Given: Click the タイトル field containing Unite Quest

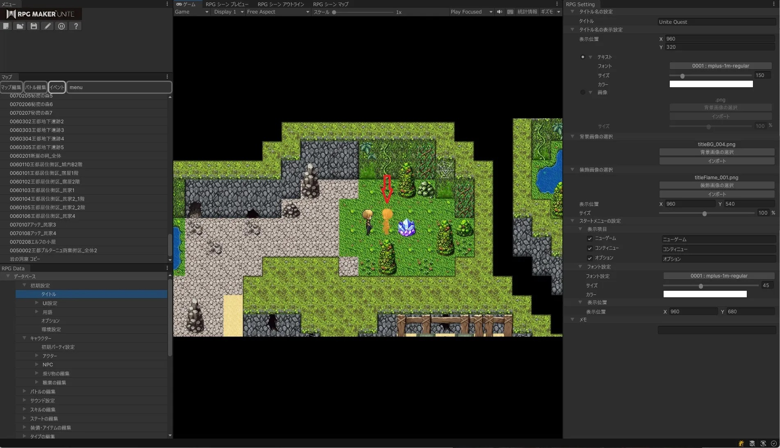Looking at the screenshot, I should coord(716,22).
